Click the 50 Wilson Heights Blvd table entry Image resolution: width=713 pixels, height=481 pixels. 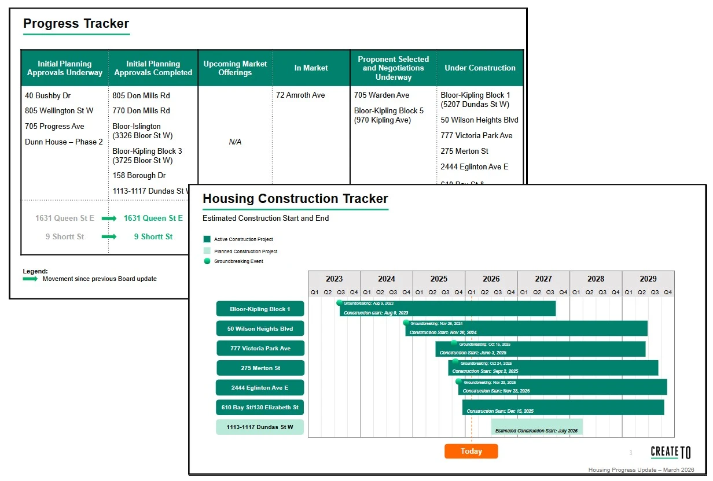point(479,120)
